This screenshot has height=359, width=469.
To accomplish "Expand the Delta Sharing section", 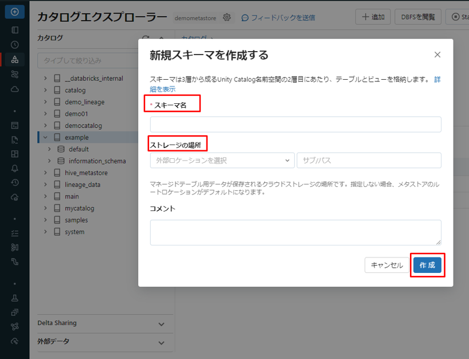I will coord(161,324).
